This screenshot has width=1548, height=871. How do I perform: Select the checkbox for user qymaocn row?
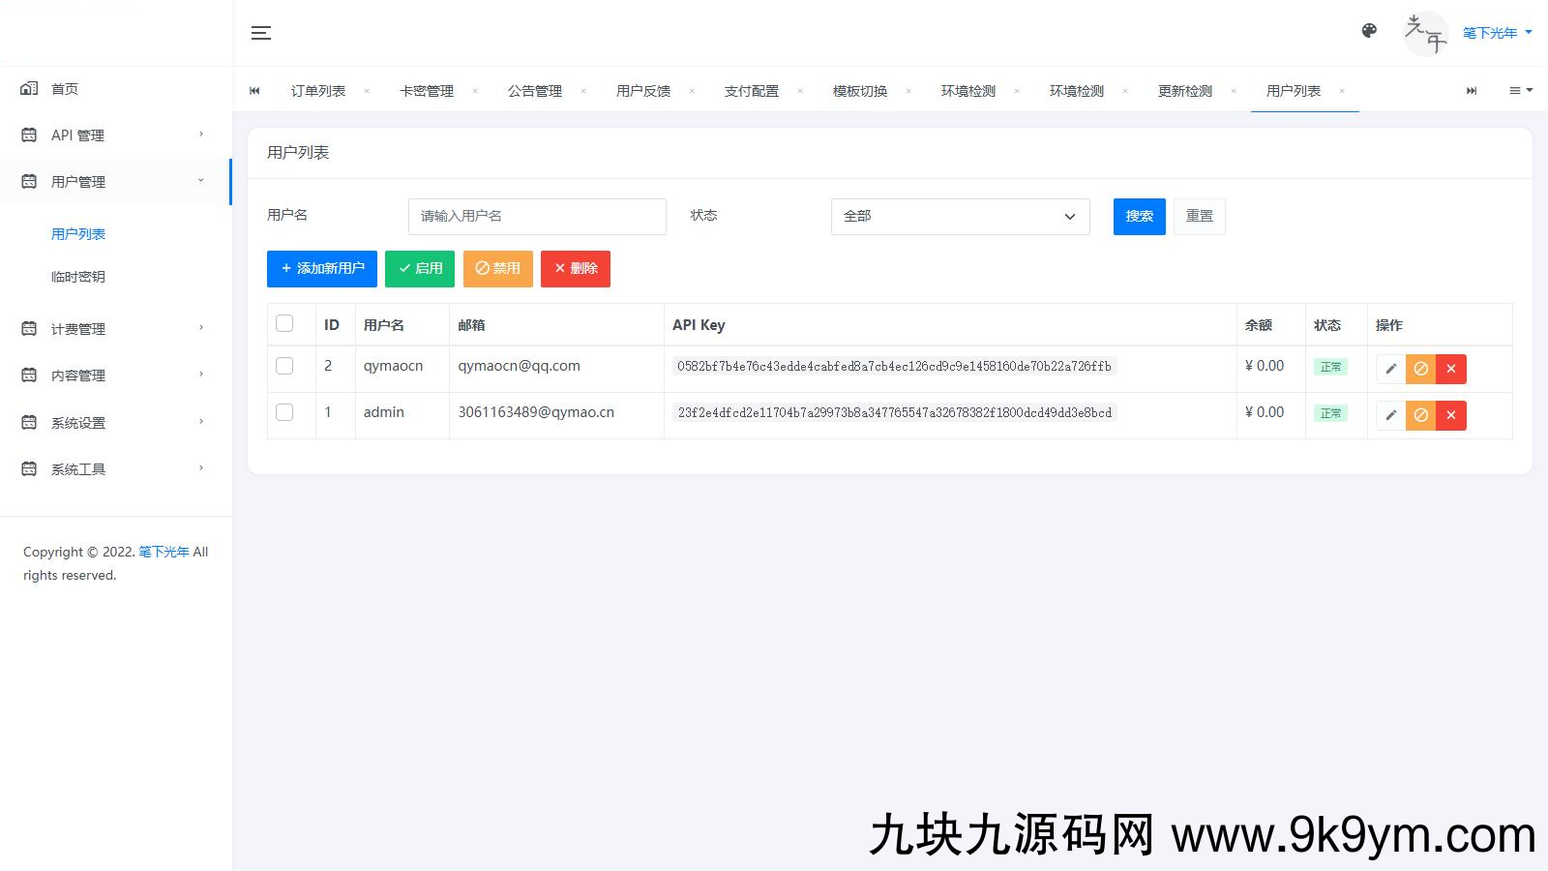[284, 366]
